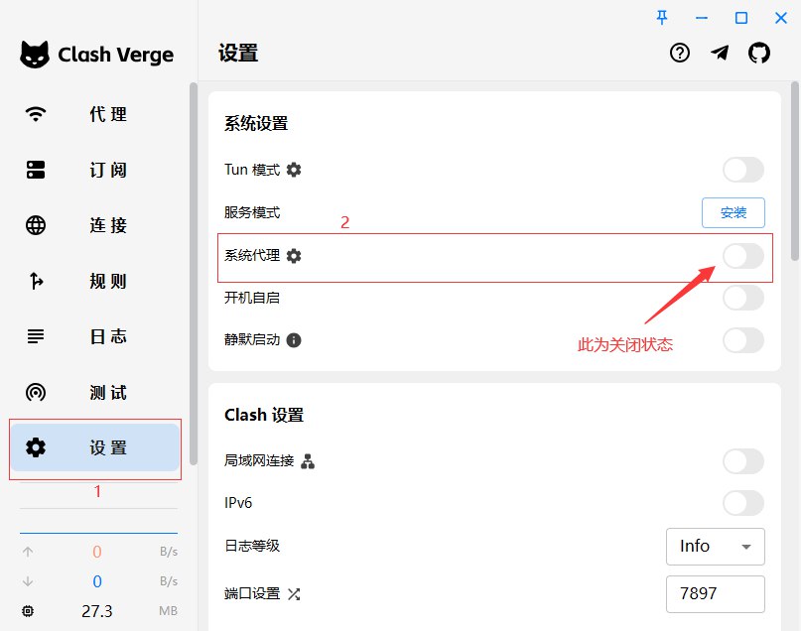The image size is (801, 631).
Task: Expand the 日志等级 Info dropdown
Action: coord(715,547)
